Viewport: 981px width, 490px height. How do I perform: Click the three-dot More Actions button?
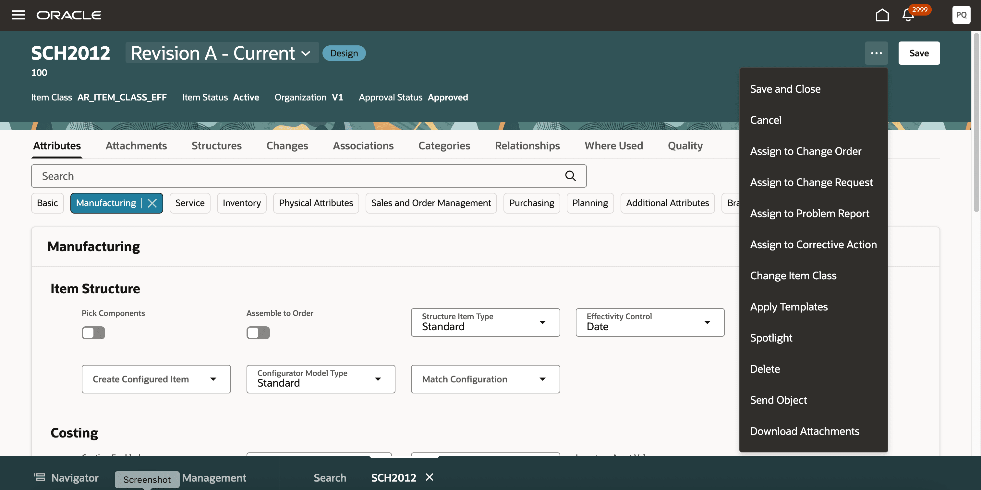(876, 53)
